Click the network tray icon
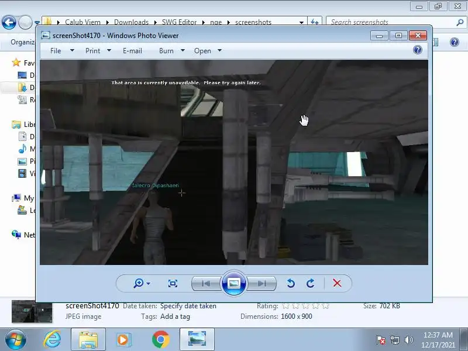Image resolution: width=468 pixels, height=351 pixels. point(394,340)
